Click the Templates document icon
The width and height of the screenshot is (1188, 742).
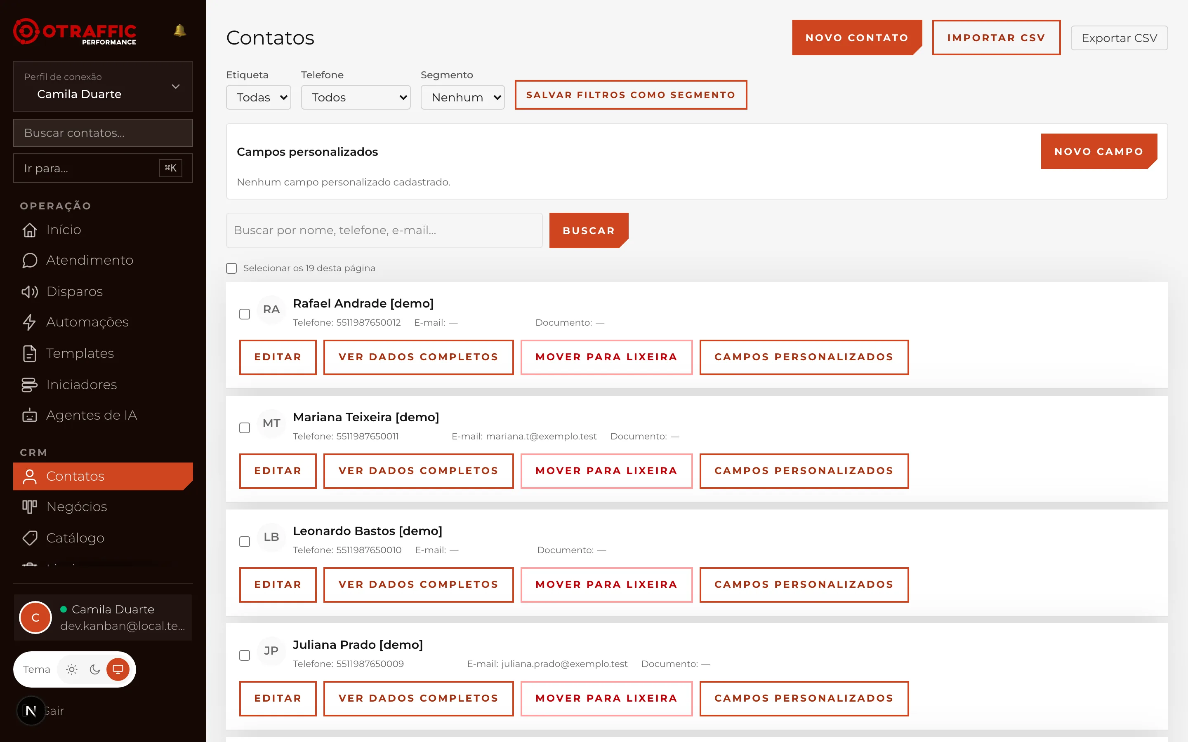(29, 353)
